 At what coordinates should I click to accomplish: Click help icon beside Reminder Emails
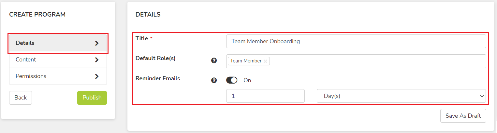pos(214,80)
